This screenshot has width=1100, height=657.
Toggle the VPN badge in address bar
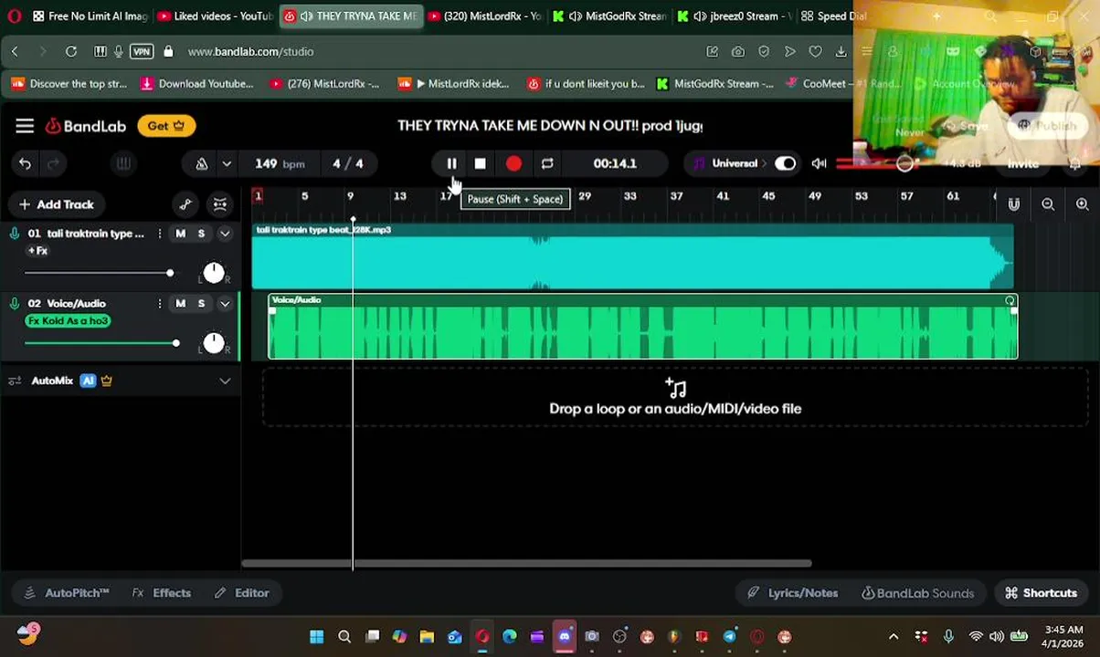[142, 51]
